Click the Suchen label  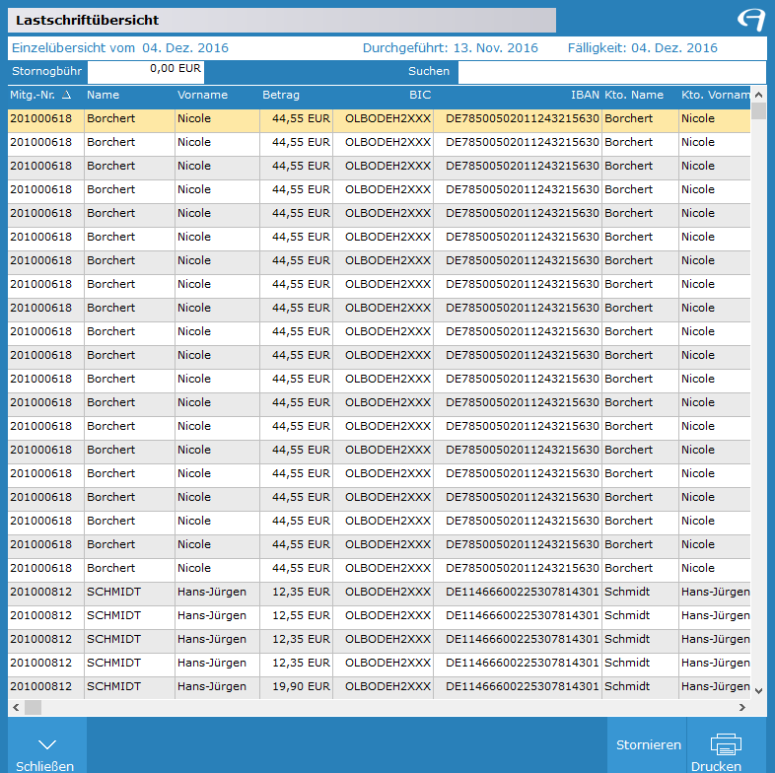click(x=429, y=71)
